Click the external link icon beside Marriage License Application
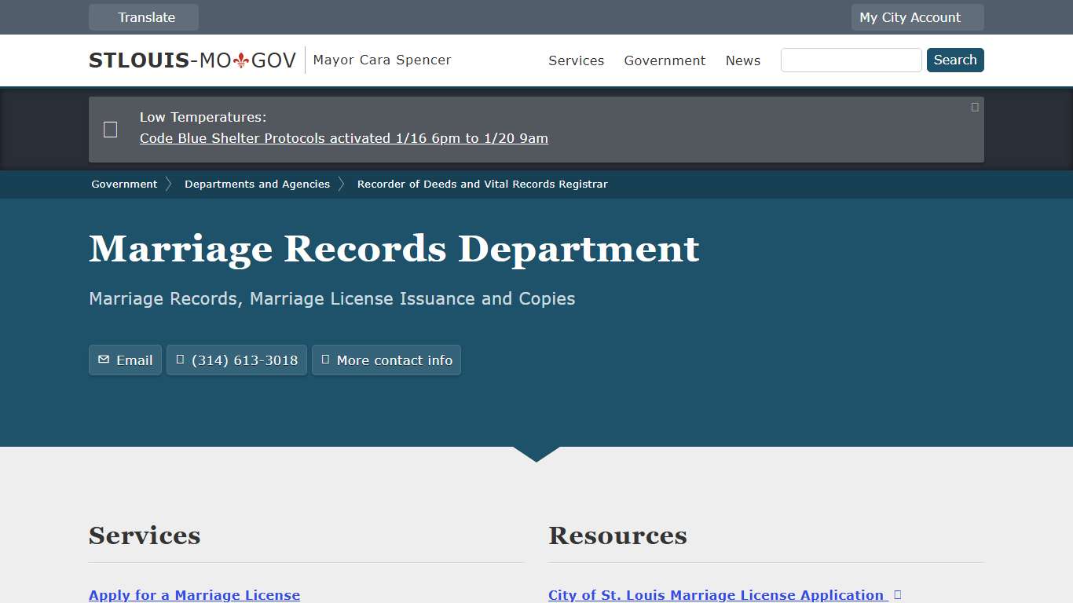The image size is (1073, 603). (897, 594)
